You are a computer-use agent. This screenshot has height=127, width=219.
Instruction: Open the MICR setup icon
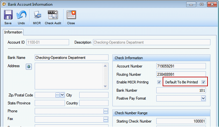37,15
